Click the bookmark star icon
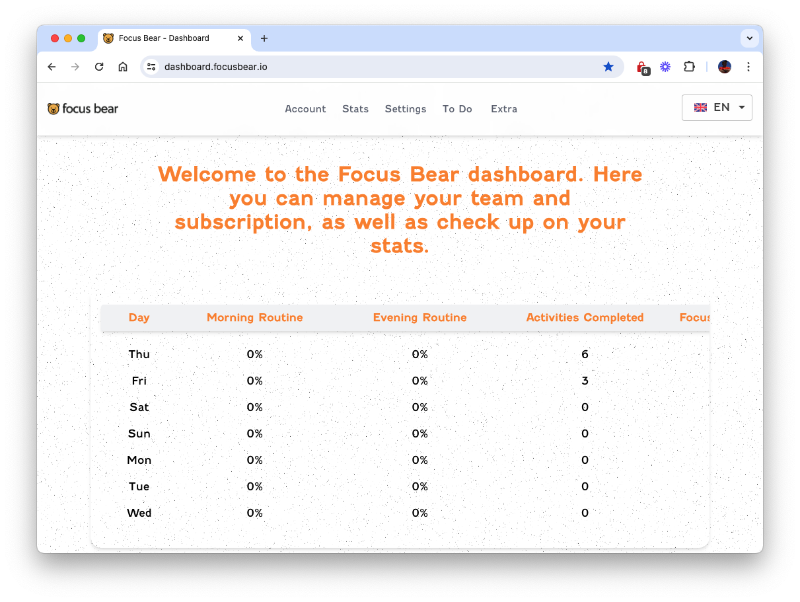The width and height of the screenshot is (800, 602). [x=608, y=67]
